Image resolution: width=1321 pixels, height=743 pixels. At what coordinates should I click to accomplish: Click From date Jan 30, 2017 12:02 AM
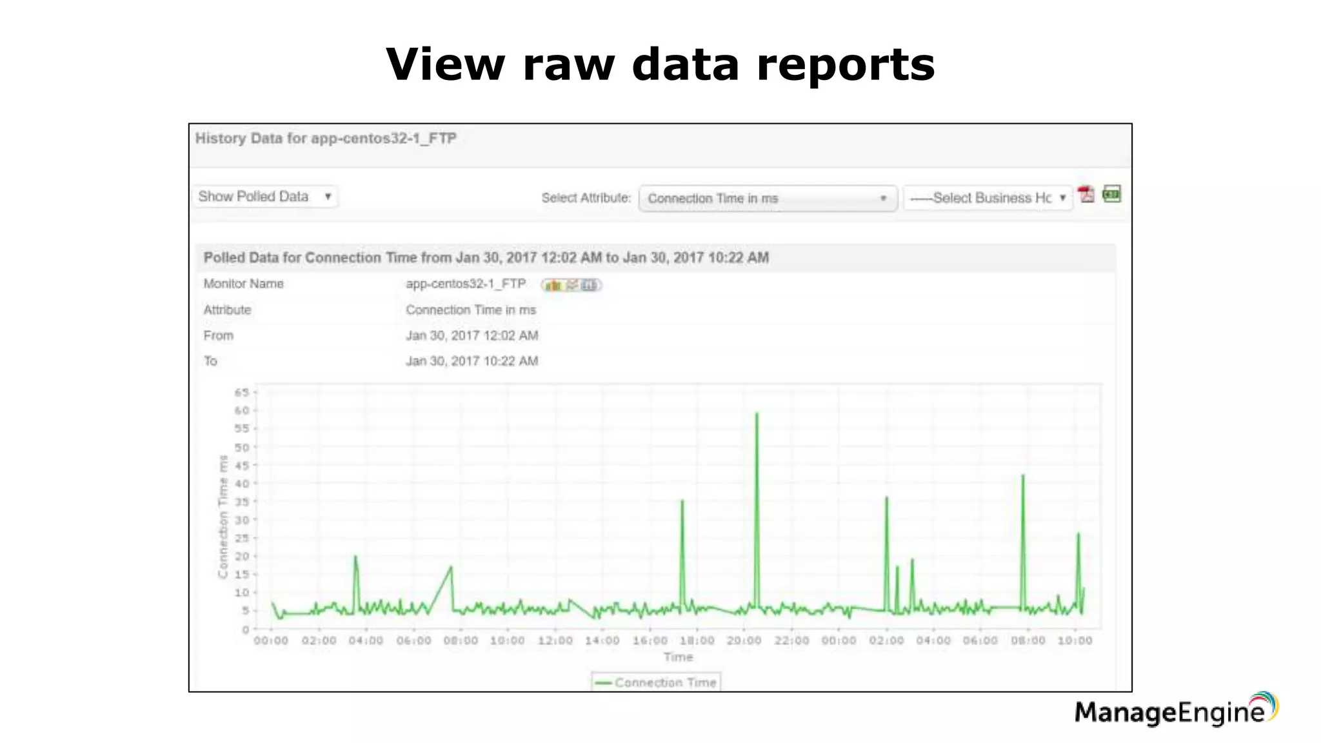tap(472, 335)
